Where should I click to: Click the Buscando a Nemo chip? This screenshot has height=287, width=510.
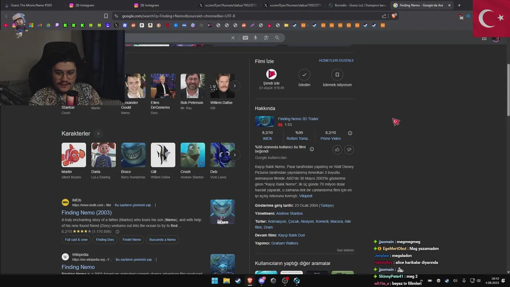click(x=163, y=240)
